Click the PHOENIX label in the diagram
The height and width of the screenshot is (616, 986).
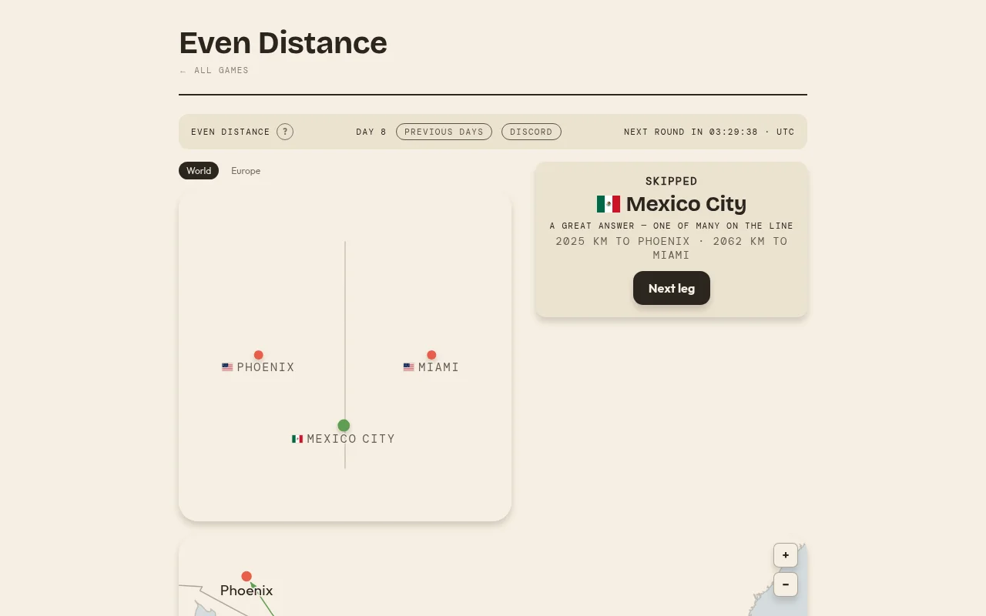coord(266,367)
